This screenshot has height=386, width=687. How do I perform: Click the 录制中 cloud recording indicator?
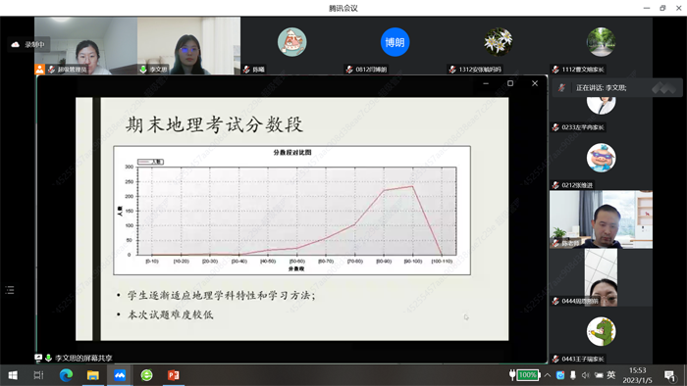28,45
